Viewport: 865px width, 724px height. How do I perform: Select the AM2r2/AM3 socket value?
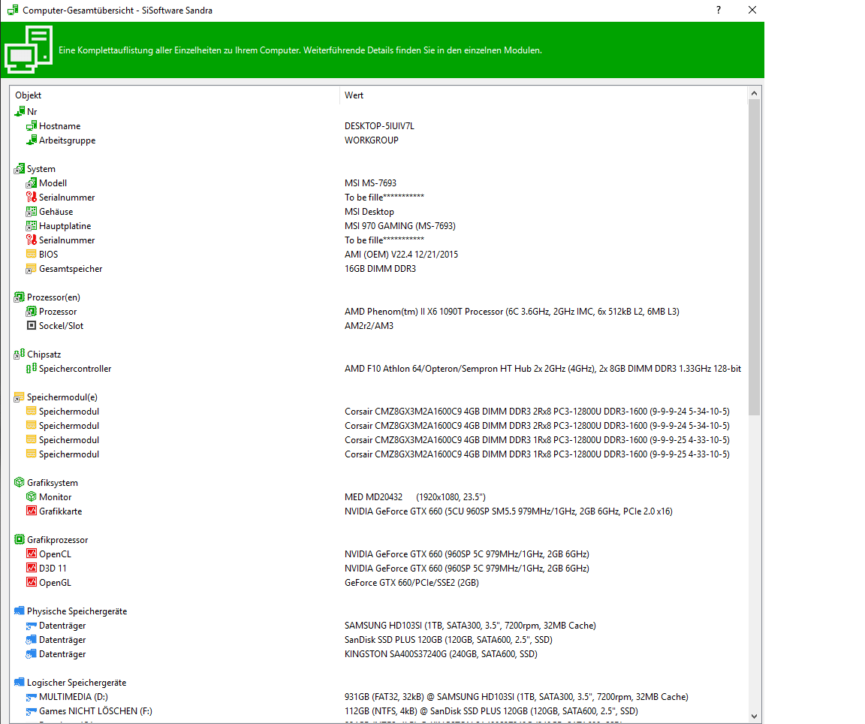coord(369,326)
